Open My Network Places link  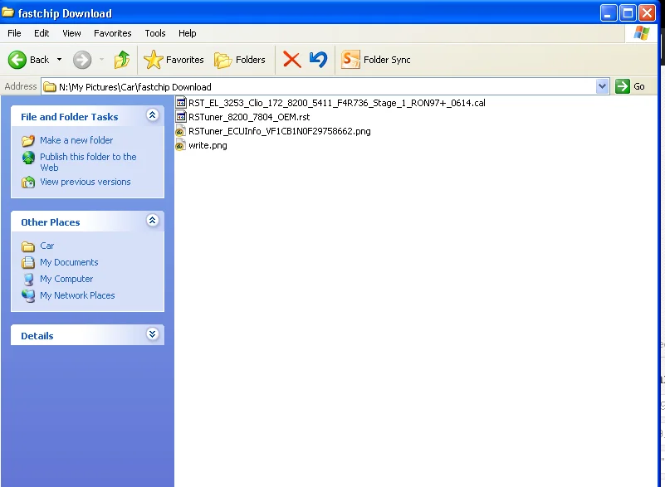coord(77,295)
